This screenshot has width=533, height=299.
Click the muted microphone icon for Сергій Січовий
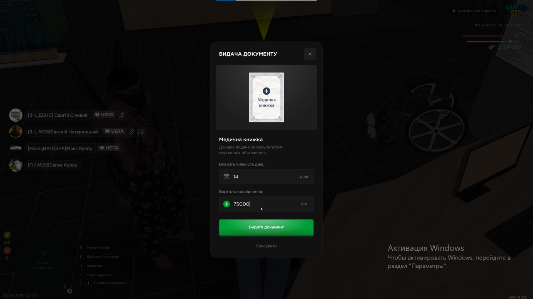click(x=122, y=115)
